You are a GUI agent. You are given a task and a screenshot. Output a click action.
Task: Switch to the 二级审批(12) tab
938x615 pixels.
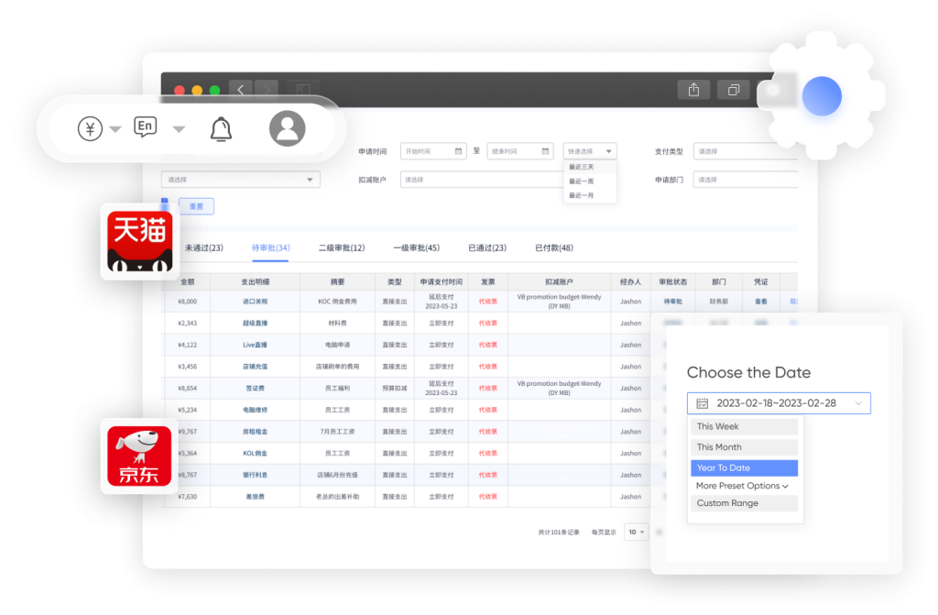tap(342, 248)
